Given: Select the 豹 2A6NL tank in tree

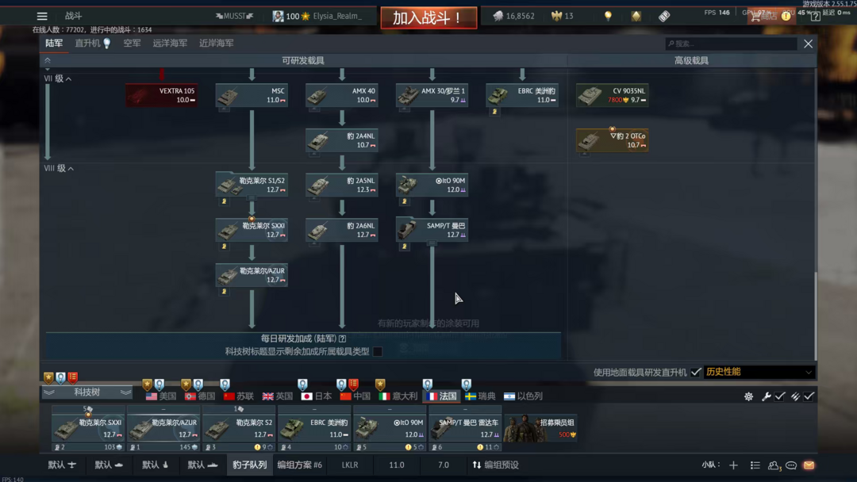Looking at the screenshot, I should 342,230.
